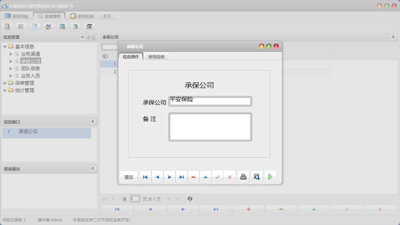This screenshot has width=400, height=225.
Task: Click the printer icon in the dialog toolbar
Action: 243,177
